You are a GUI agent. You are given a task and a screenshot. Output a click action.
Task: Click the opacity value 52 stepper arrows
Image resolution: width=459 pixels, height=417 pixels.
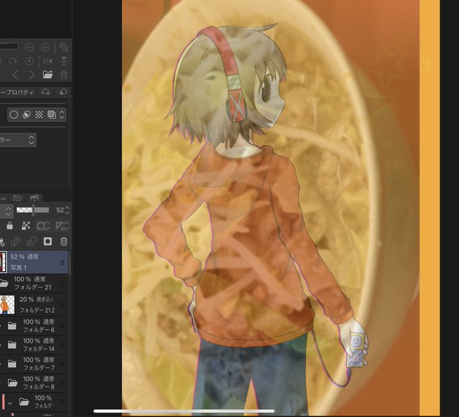tap(67, 210)
